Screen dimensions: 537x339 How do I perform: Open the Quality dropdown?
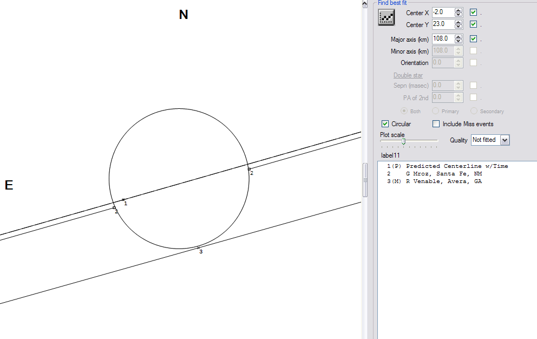point(505,140)
